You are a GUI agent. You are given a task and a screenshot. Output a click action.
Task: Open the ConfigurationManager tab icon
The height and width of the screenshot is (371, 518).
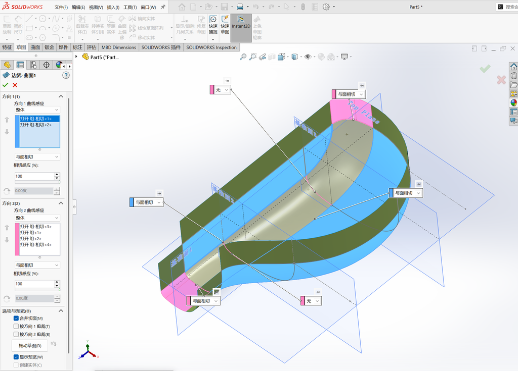[x=33, y=65]
